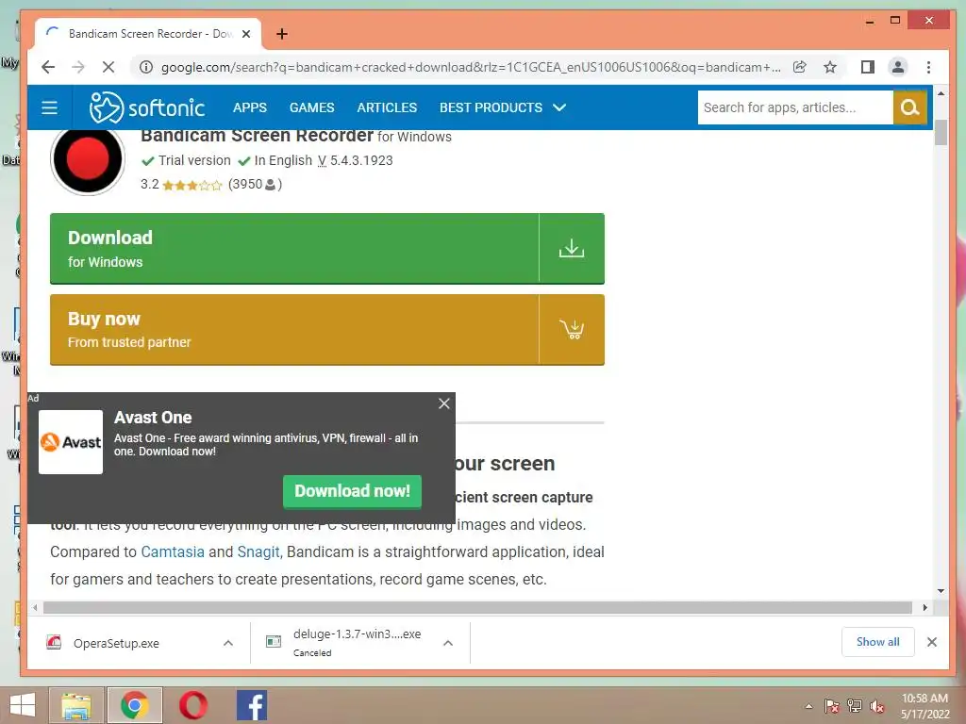Open the APPS menu item
Screen dimensions: 966x724
coord(249,107)
